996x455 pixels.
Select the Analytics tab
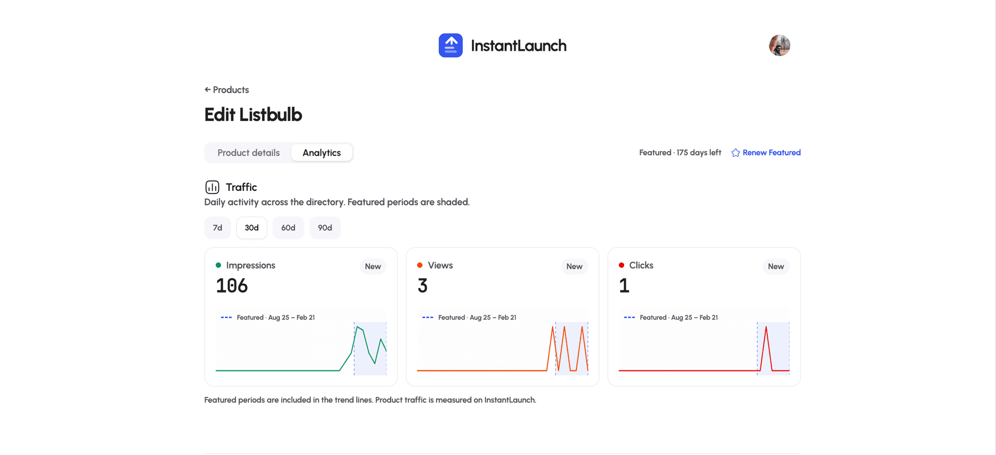(x=322, y=153)
